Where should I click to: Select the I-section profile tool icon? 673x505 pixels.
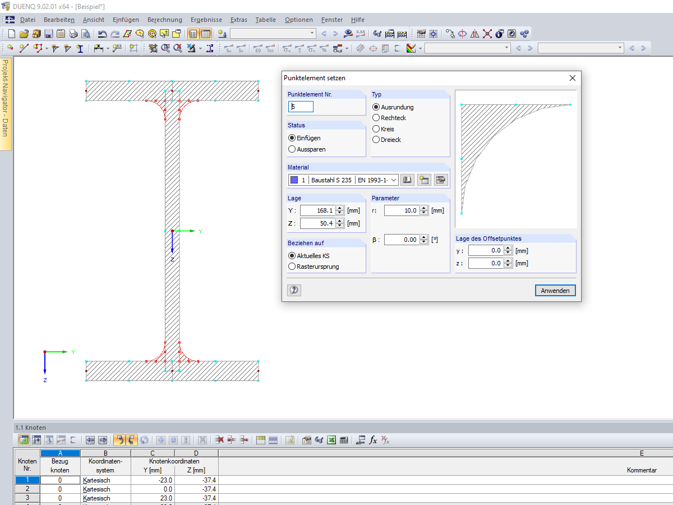tap(80, 49)
